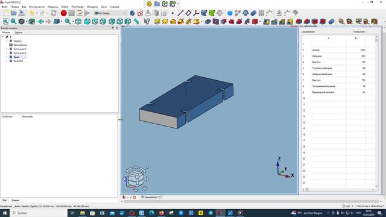Open the Макросы menu
Screen dimensions: 386x217
point(52,7)
